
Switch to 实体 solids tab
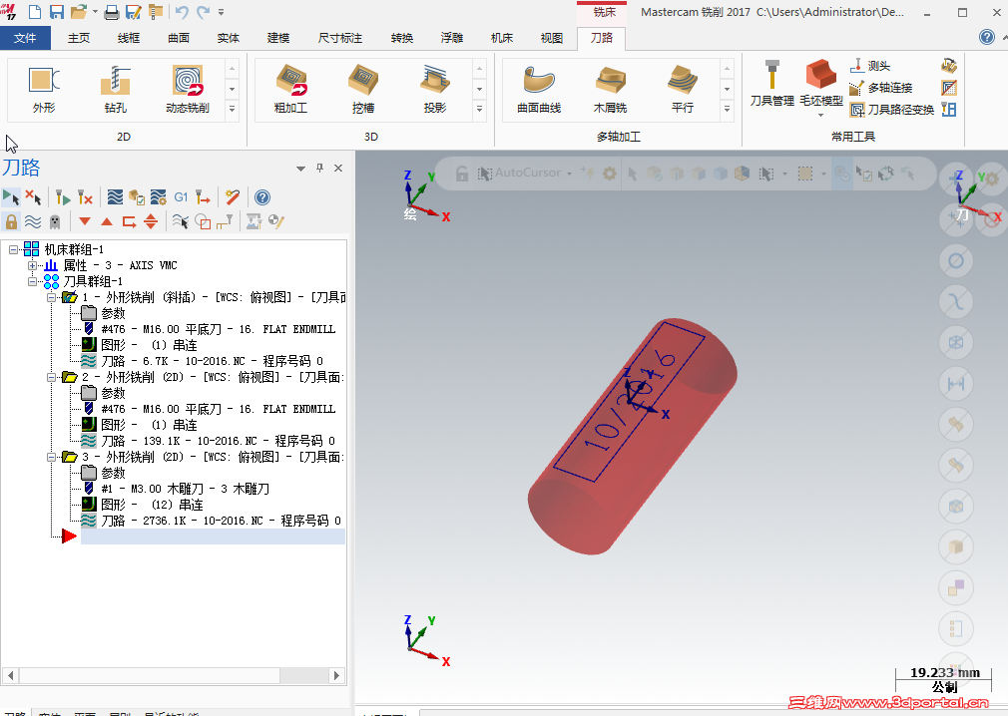[229, 38]
